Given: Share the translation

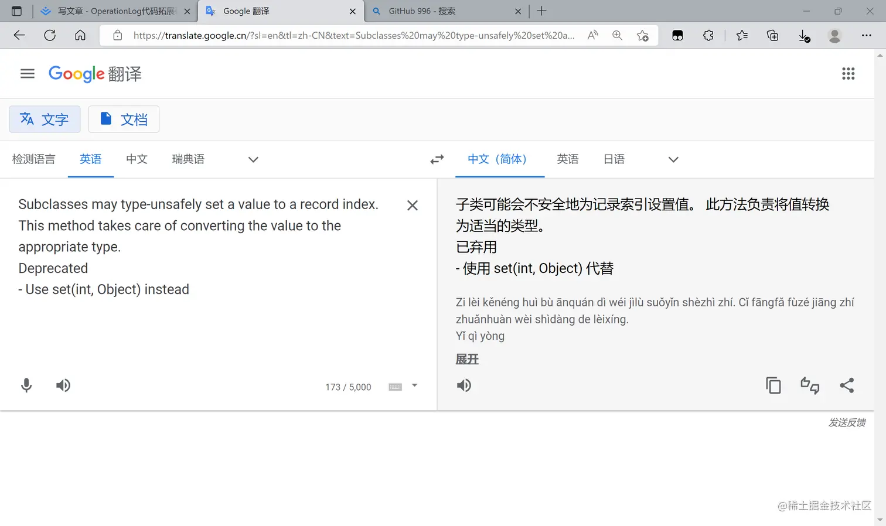Looking at the screenshot, I should 847,385.
